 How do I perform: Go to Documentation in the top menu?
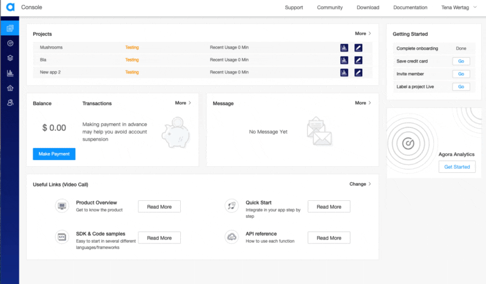point(410,8)
